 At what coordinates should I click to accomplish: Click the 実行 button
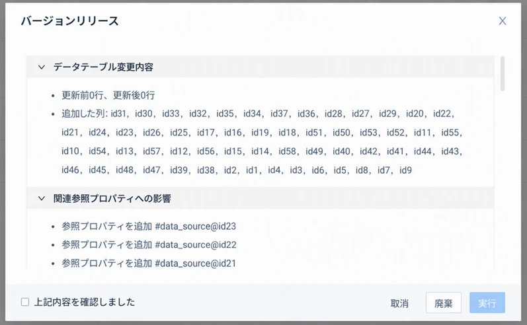click(x=487, y=303)
